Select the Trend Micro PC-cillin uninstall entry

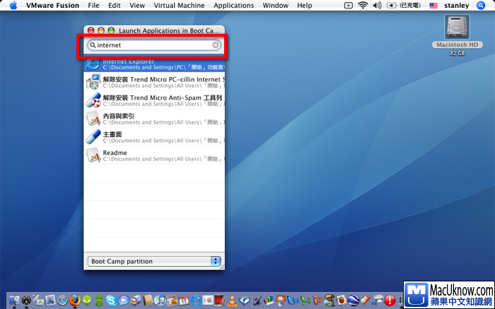click(x=152, y=83)
